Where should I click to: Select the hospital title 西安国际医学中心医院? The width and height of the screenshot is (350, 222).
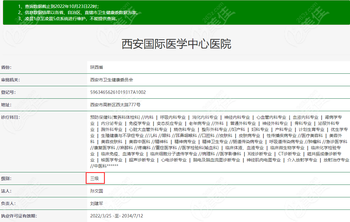176,44
